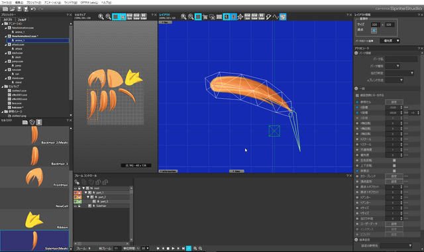This screenshot has height=252, width=424.
Task: Toggle grid display in layout toolbar
Action: [x=198, y=17]
